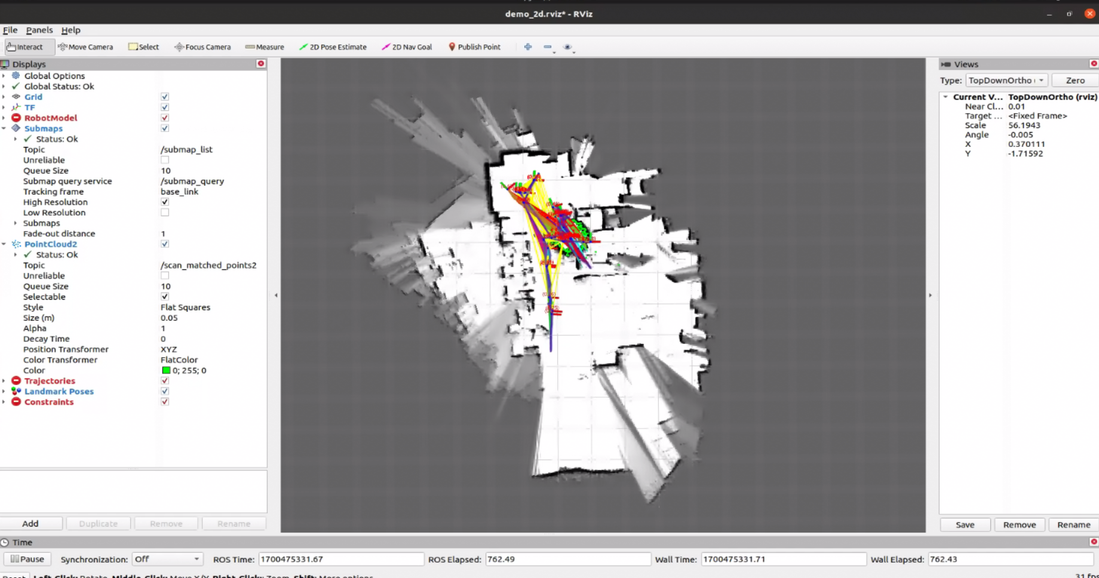Viewport: 1099px width, 578px height.
Task: Open the Panels menu
Action: 39,30
